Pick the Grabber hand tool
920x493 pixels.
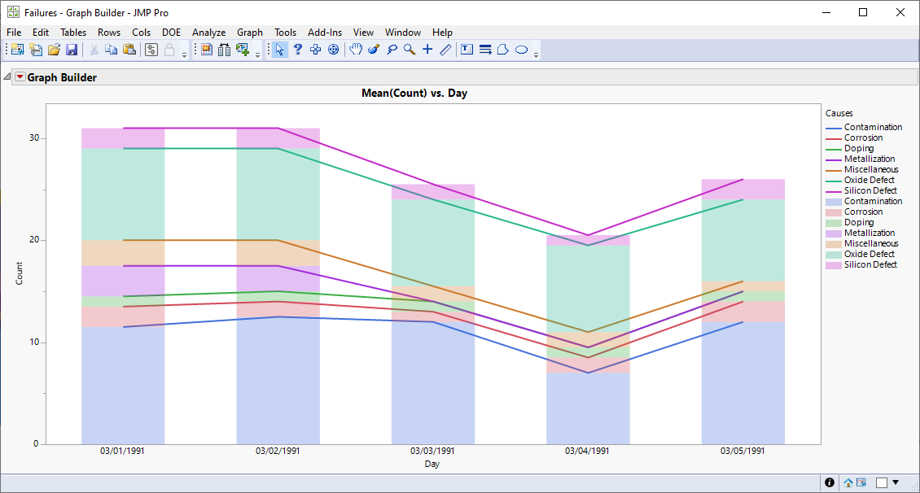click(356, 49)
